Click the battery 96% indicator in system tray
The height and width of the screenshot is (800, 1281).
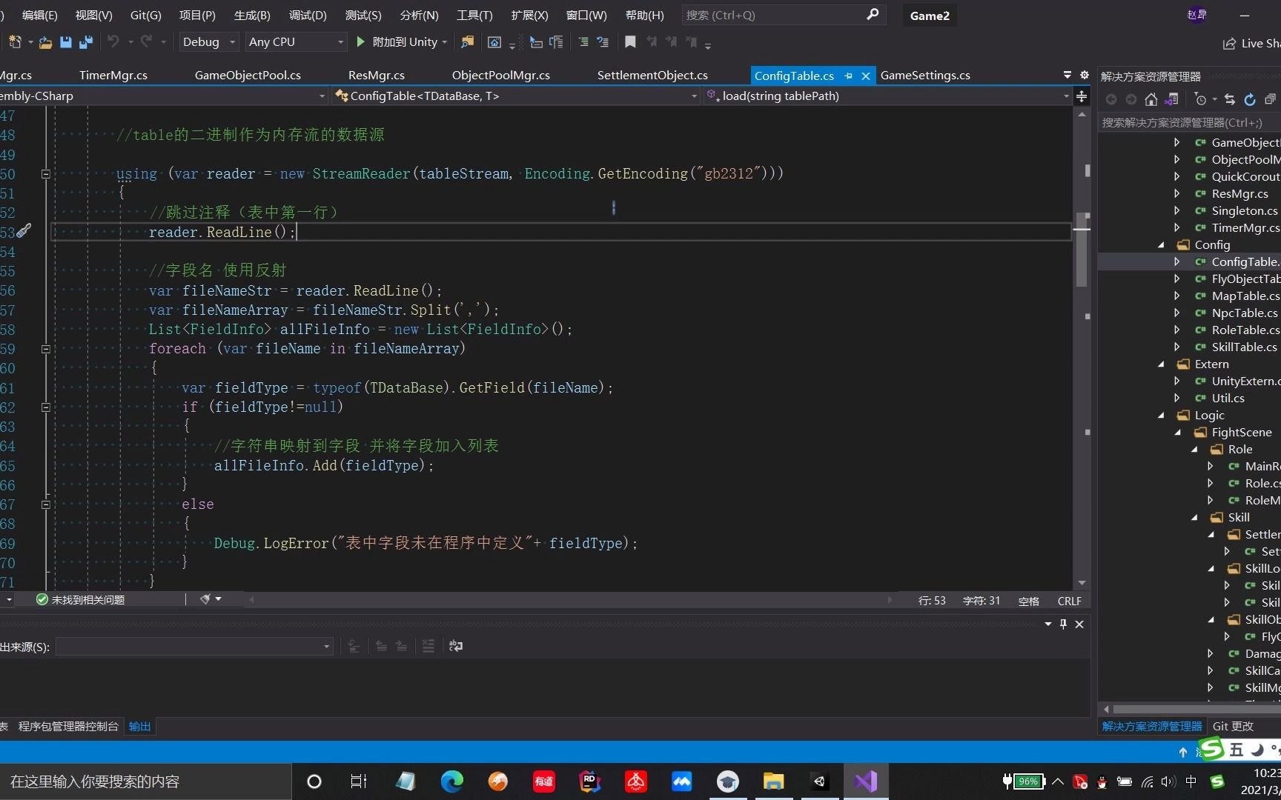[1027, 781]
